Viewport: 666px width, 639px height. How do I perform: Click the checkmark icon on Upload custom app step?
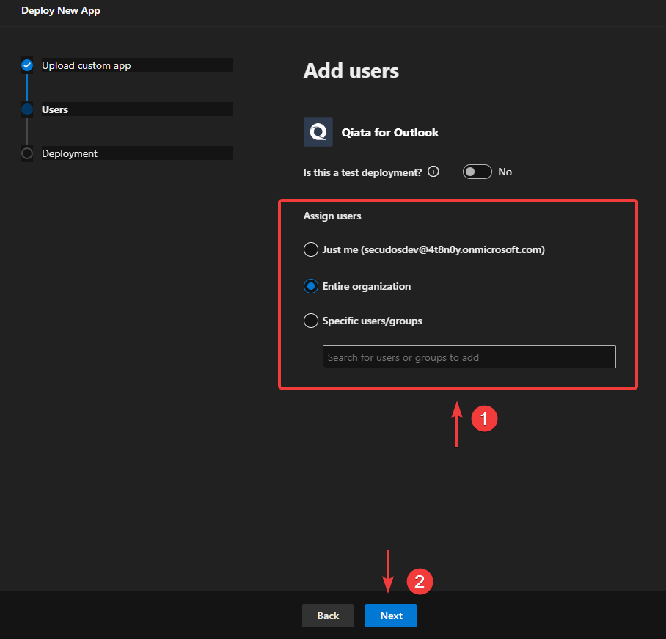tap(27, 65)
